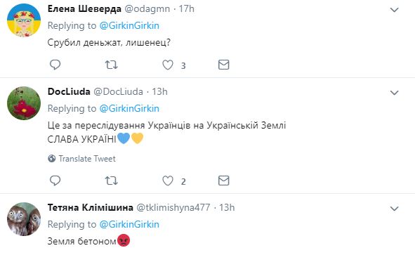The image size is (415, 255).
Task: Retweet Елена Шеверда's tweet
Action: coord(112,65)
